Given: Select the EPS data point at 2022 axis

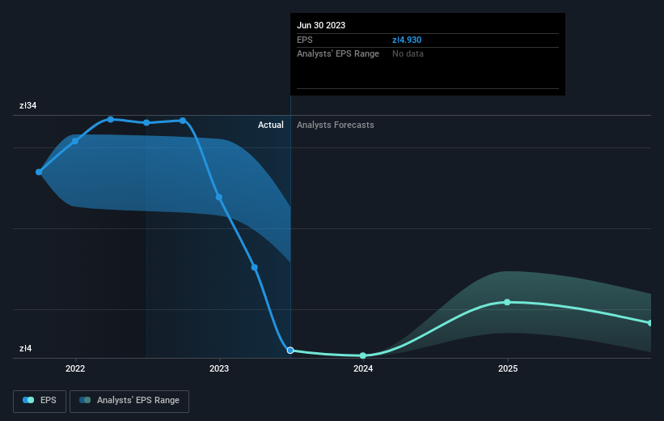Looking at the screenshot, I should [x=75, y=141].
